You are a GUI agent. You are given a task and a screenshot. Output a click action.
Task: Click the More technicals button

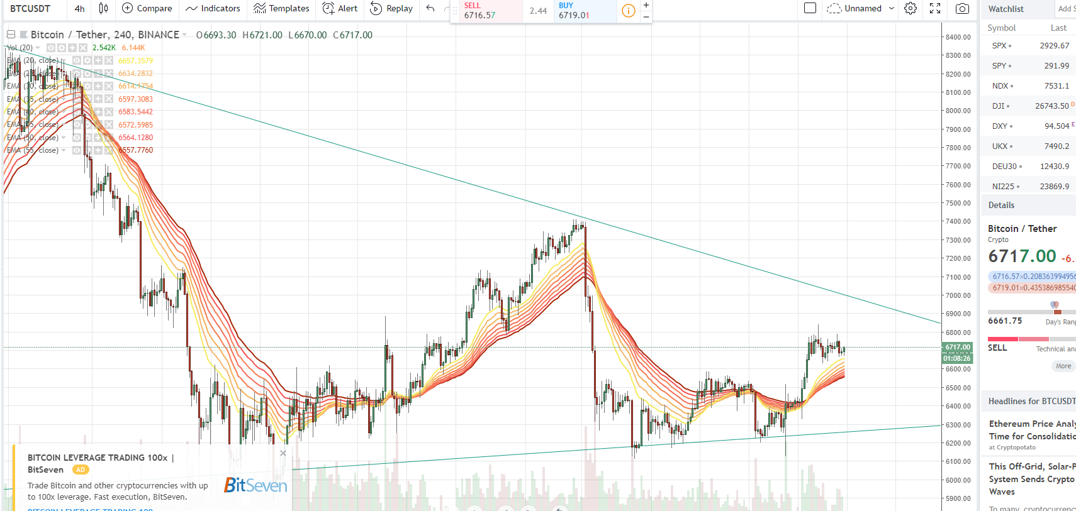[1063, 366]
